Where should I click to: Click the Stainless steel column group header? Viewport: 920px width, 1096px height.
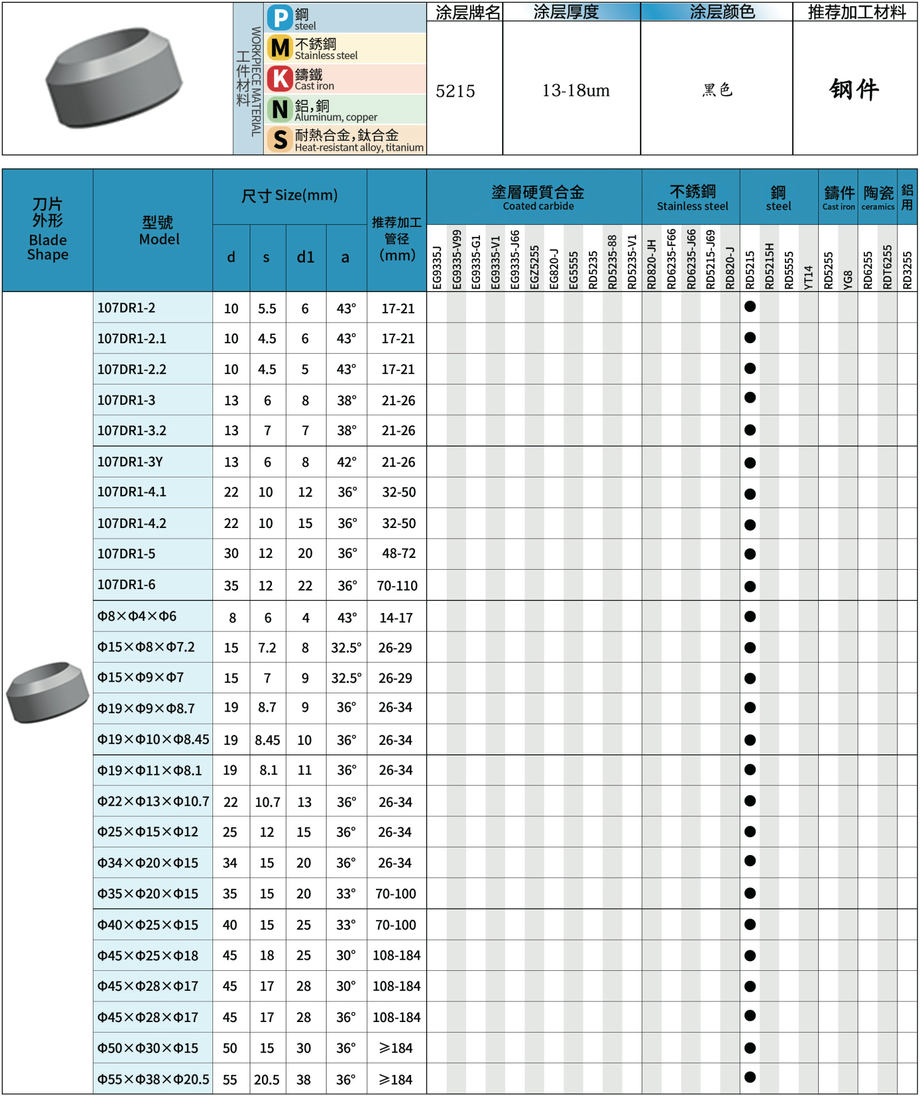691,198
